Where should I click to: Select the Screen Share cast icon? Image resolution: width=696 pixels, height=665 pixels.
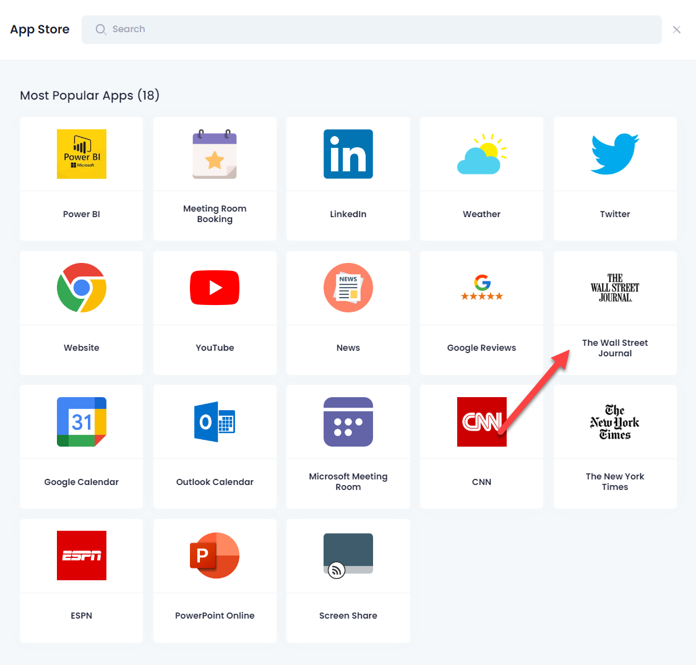pos(348,556)
